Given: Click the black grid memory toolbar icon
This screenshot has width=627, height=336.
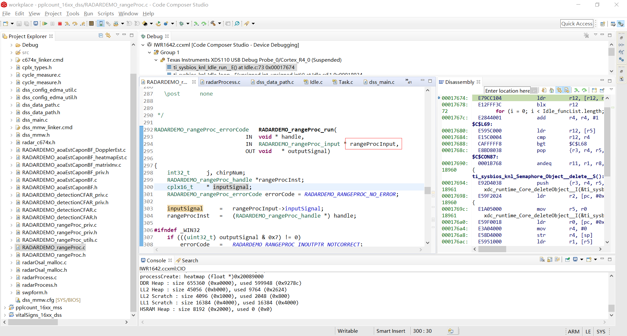Looking at the screenshot, I should click(x=91, y=23).
